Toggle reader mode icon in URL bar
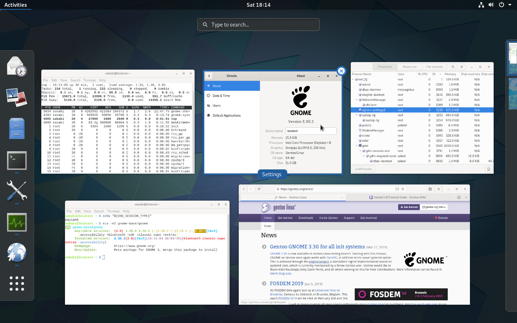The width and height of the screenshot is (517, 323). 397,189
